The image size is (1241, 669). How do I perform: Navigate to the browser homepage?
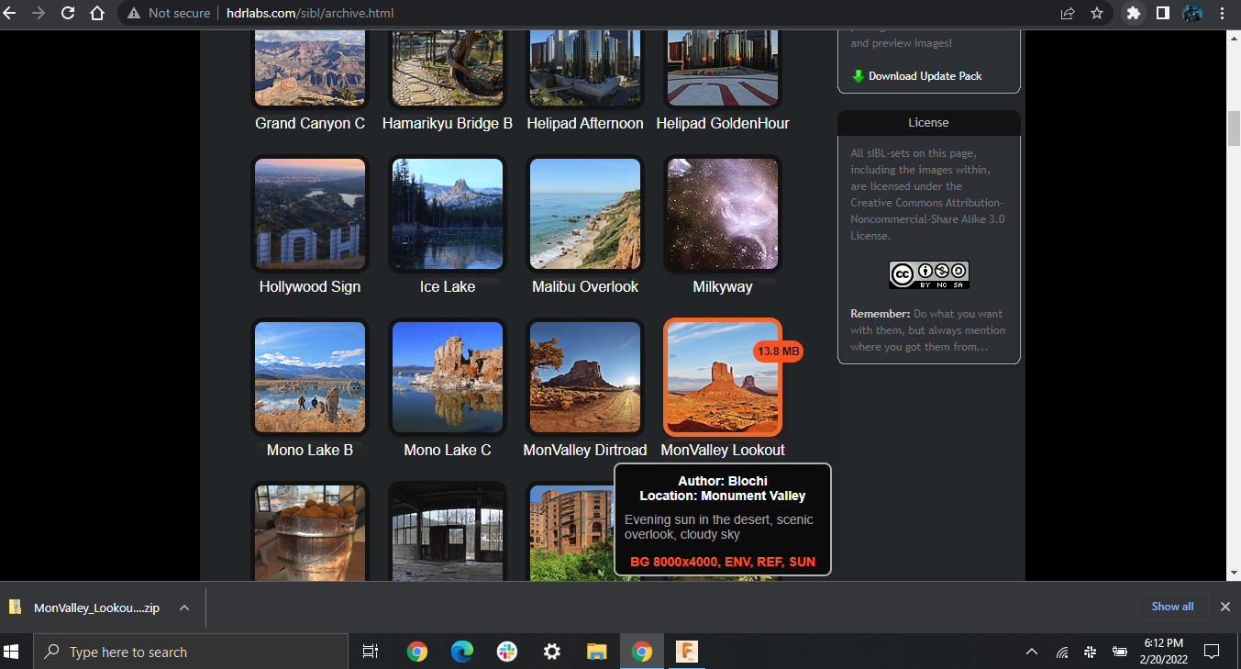(97, 14)
